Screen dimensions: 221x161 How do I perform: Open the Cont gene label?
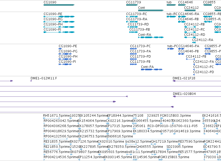click(142, 8)
